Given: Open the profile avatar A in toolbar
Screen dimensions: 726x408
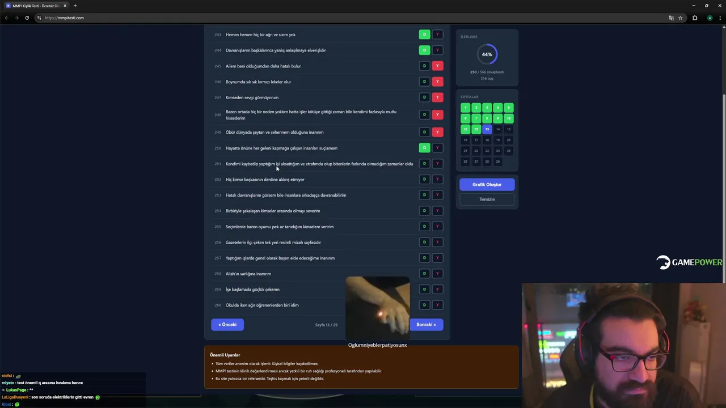Looking at the screenshot, I should point(710,18).
